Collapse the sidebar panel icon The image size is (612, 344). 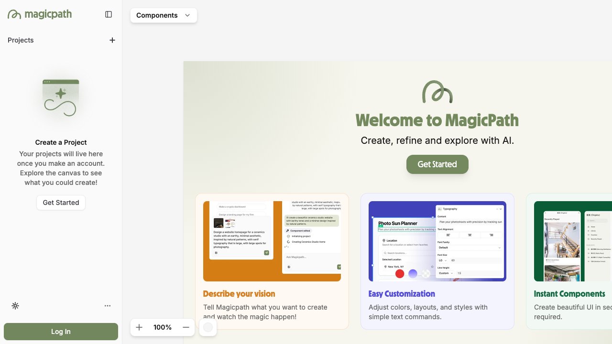point(109,14)
